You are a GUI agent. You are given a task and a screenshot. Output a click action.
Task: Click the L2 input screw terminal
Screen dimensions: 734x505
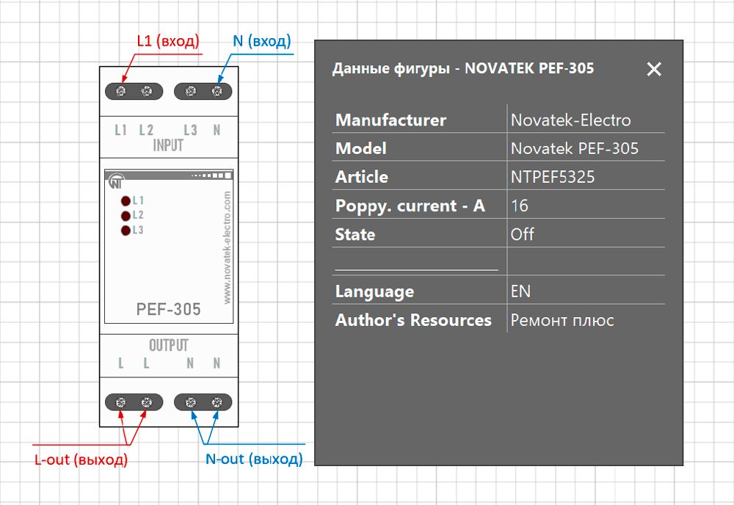[x=147, y=91]
